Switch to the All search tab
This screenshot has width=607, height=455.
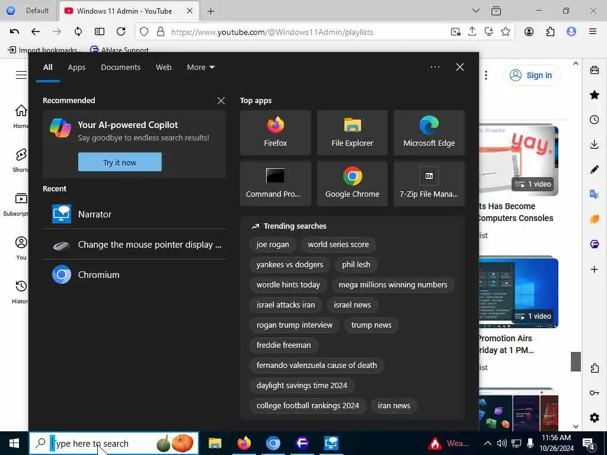pyautogui.click(x=47, y=68)
